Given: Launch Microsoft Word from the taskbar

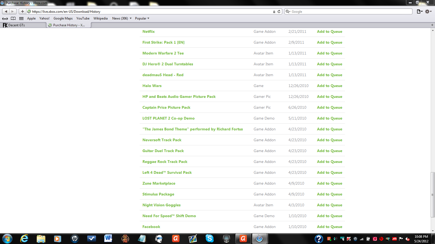Looking at the screenshot, I should pos(108,239).
